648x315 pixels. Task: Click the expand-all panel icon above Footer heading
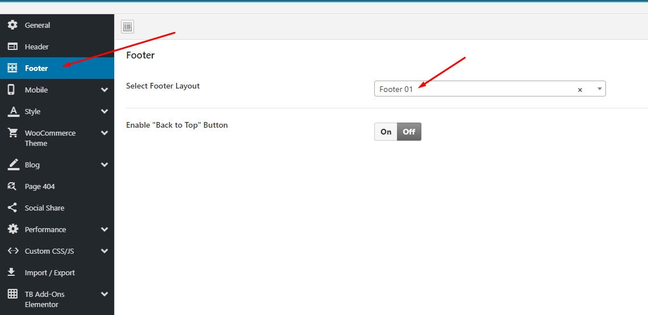[127, 27]
